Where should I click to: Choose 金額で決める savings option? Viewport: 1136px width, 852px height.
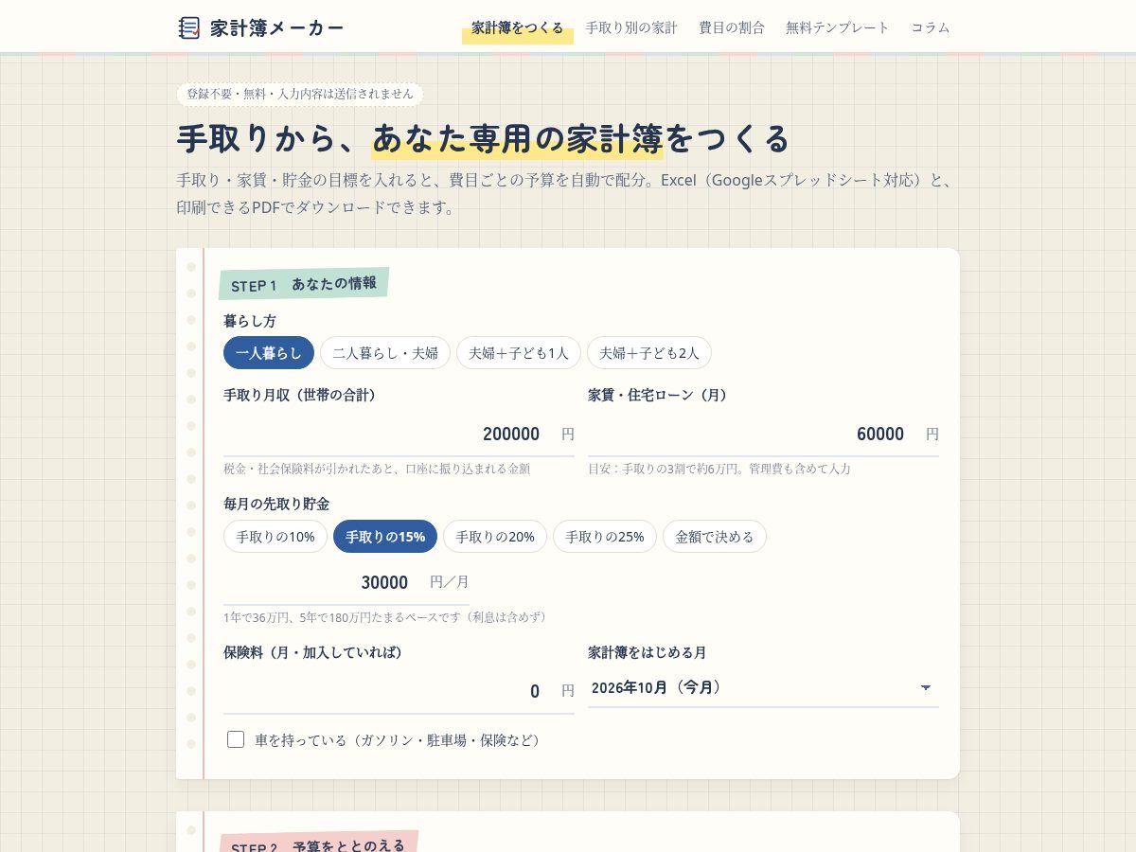(x=715, y=537)
